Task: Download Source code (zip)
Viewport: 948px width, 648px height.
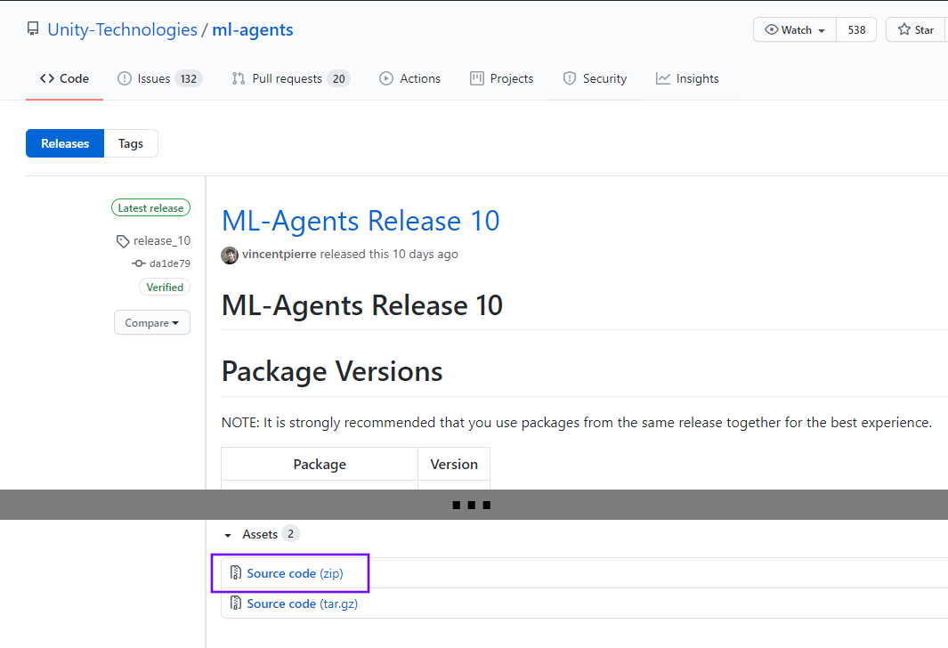Action: pos(295,573)
